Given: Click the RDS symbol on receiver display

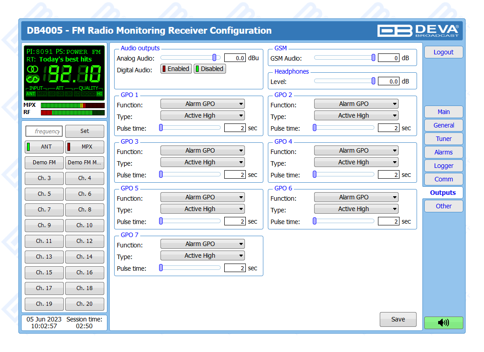Looking at the screenshot, I should click(x=33, y=79).
